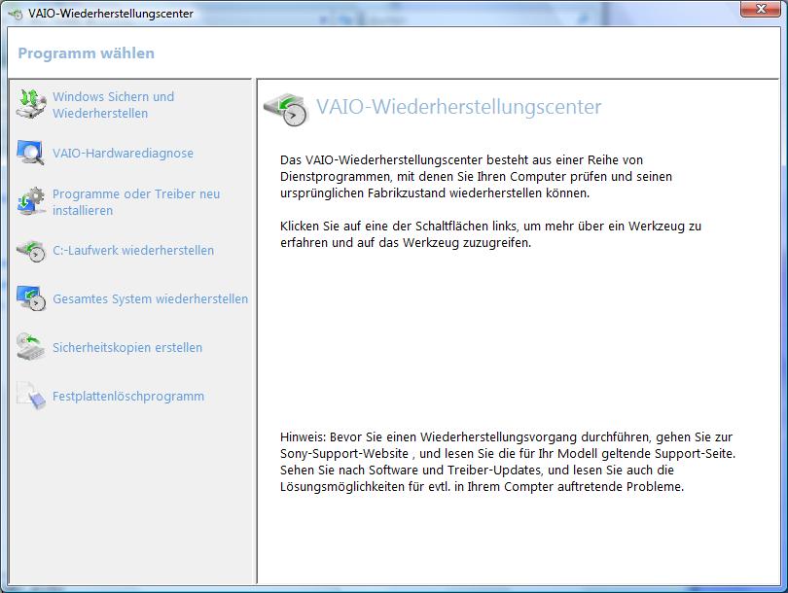Open VAIO-Hardwarediagnose text link
This screenshot has height=593, width=788.
tap(123, 154)
